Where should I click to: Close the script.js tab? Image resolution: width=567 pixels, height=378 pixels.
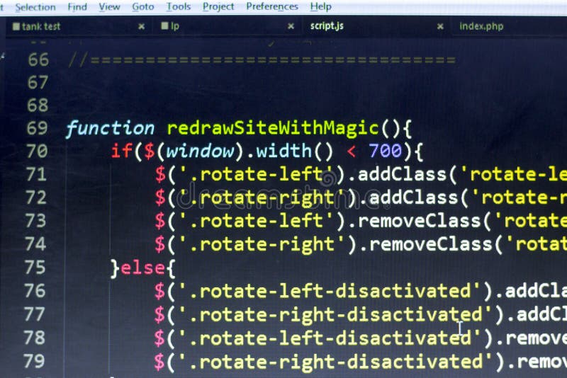(x=440, y=26)
